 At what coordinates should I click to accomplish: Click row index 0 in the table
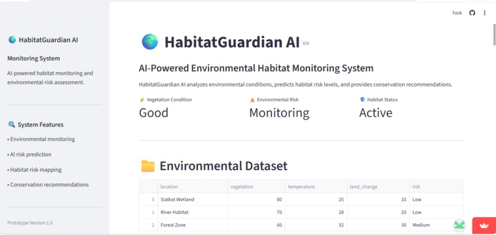(148, 199)
